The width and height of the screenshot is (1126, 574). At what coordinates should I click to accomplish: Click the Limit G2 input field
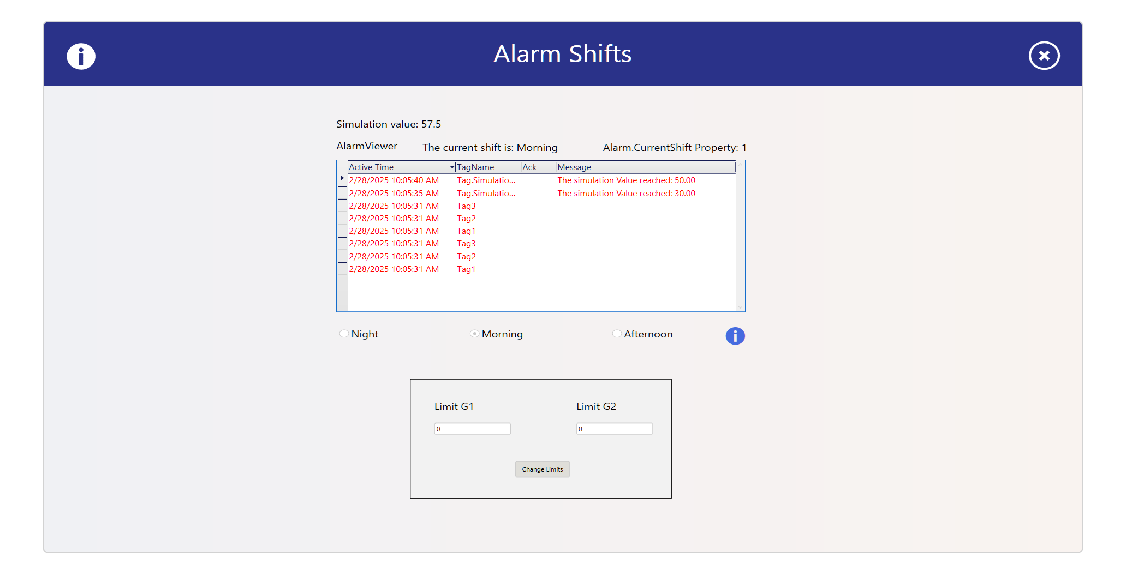click(x=614, y=429)
